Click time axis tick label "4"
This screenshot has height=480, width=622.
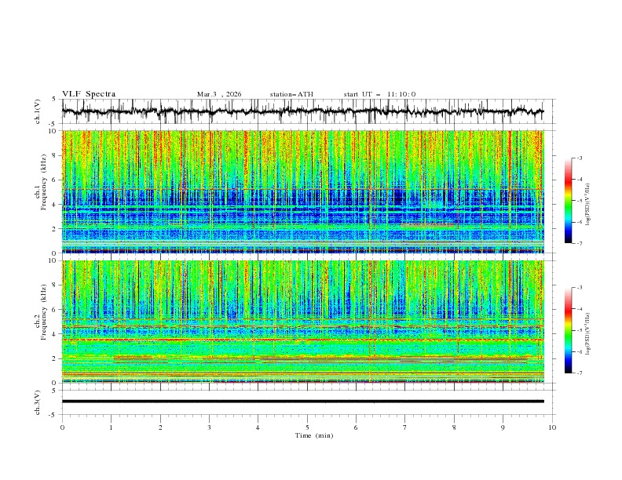(258, 427)
